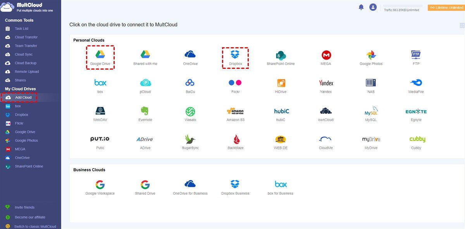The width and height of the screenshot is (465, 229).
Task: Add HiDrive cloud
Action: point(281,86)
